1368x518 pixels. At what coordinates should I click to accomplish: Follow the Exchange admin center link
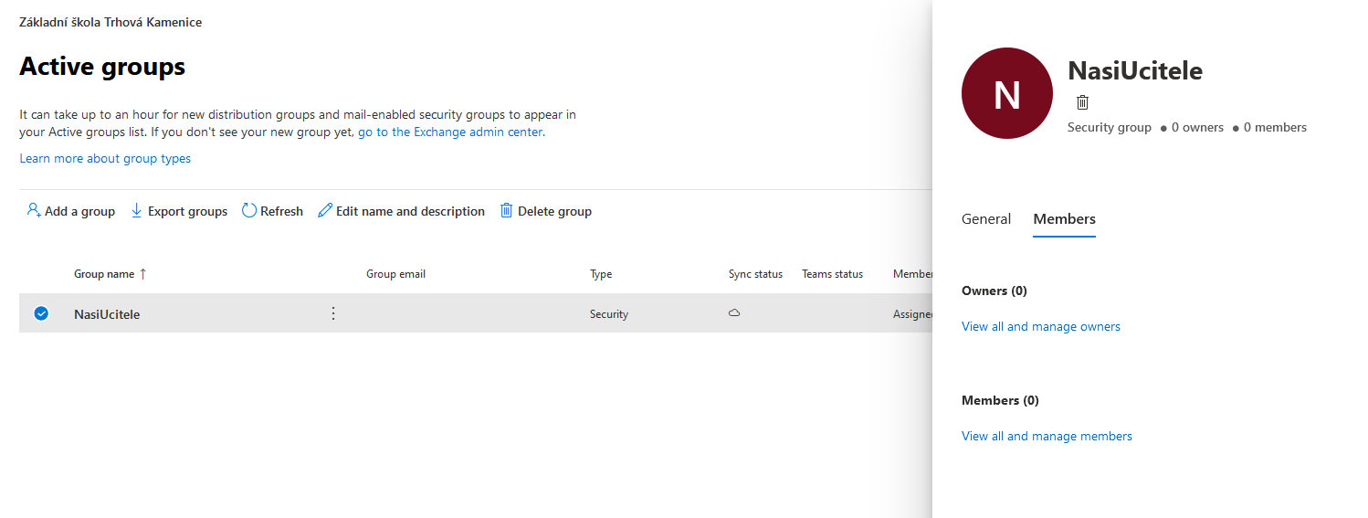click(x=451, y=132)
